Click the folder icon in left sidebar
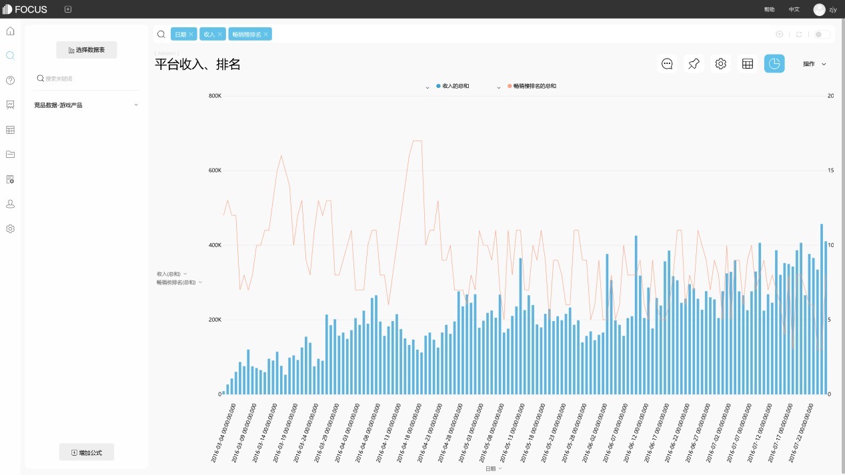This screenshot has height=475, width=845. pyautogui.click(x=10, y=155)
